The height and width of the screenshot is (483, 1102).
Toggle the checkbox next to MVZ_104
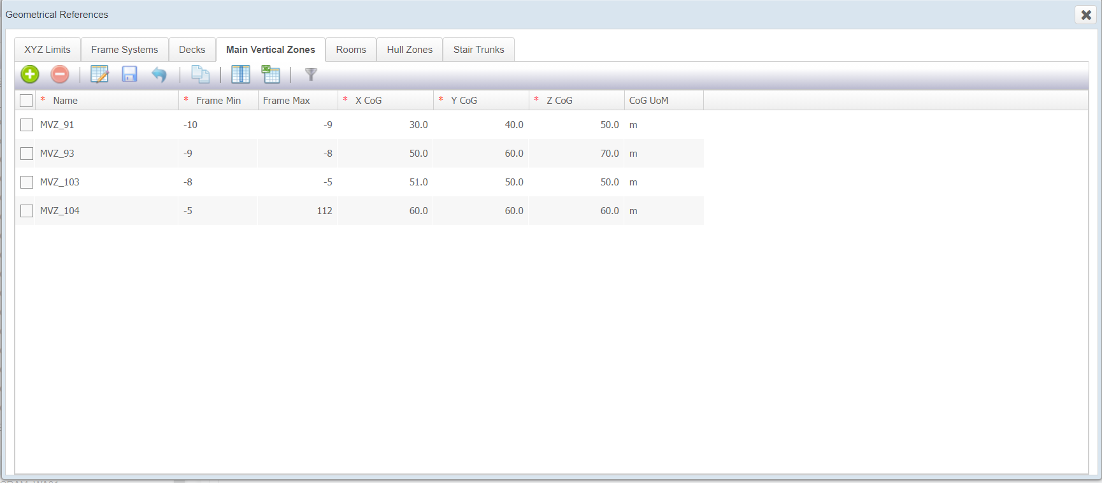tap(27, 211)
